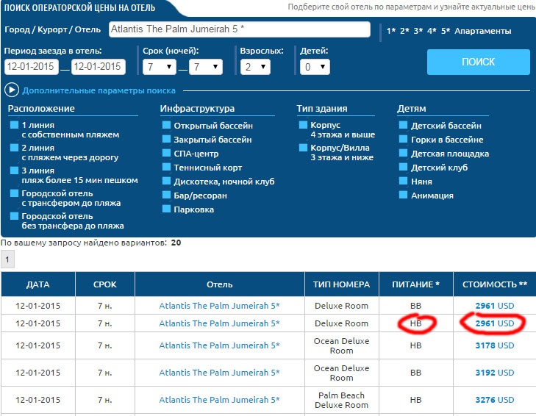
Task: Toggle Анимация checkbox
Action: click(x=404, y=196)
